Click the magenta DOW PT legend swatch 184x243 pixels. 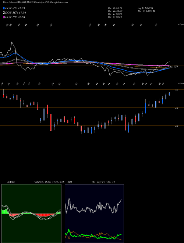click(4, 17)
